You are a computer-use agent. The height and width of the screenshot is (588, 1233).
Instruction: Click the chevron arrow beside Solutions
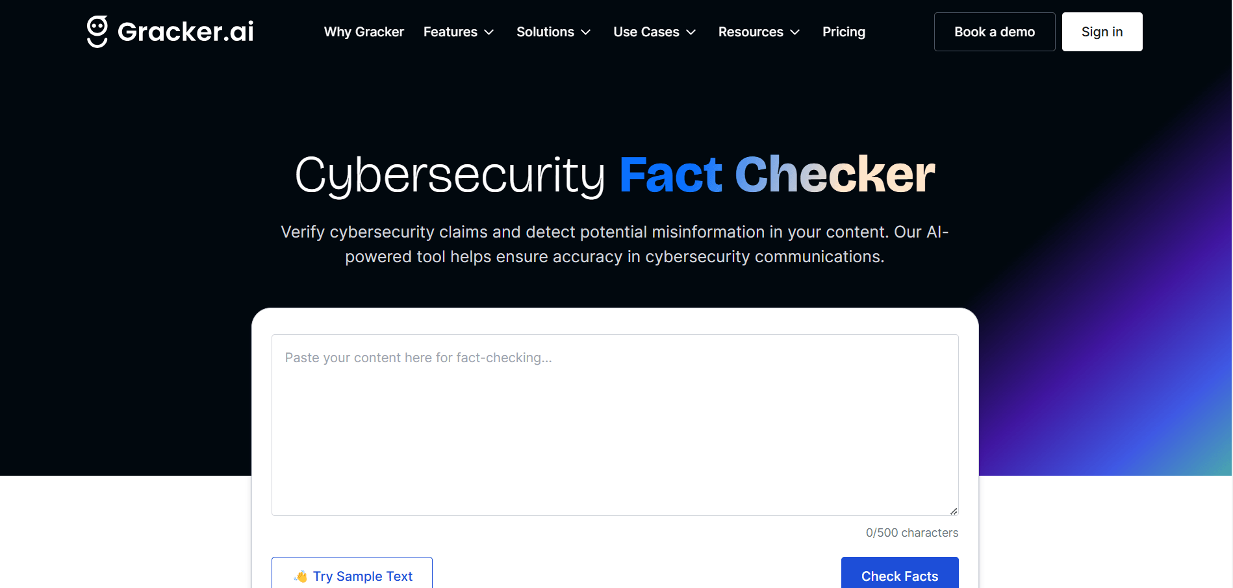586,32
